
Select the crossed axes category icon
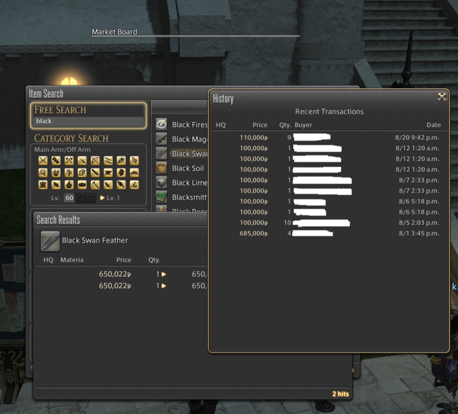click(x=69, y=160)
